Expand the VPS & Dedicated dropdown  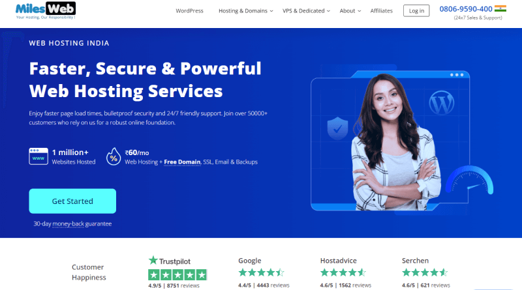(306, 11)
